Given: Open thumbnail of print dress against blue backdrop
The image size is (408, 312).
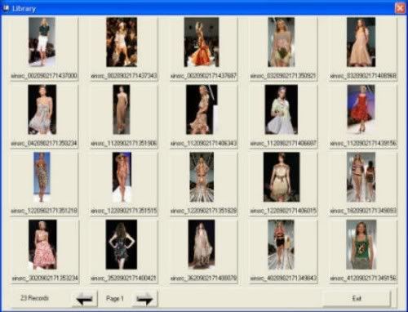Looking at the screenshot, I should pos(42,177).
